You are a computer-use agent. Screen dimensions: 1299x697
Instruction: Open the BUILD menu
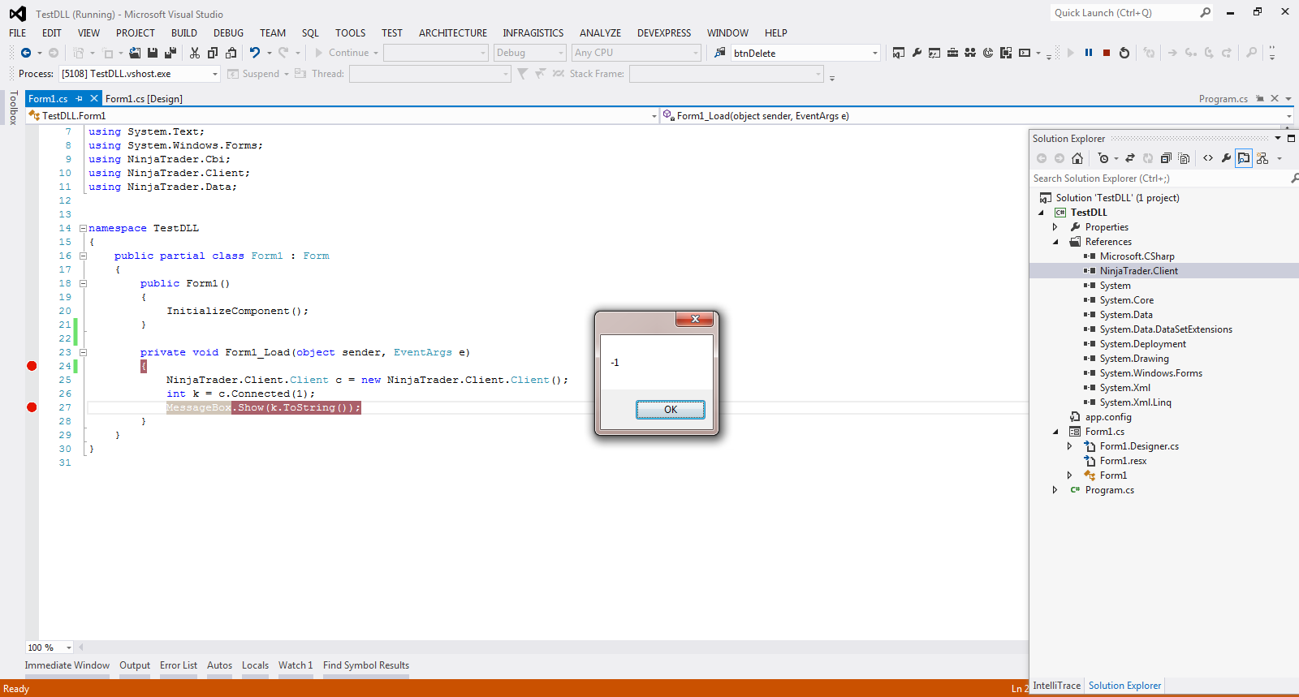[184, 33]
